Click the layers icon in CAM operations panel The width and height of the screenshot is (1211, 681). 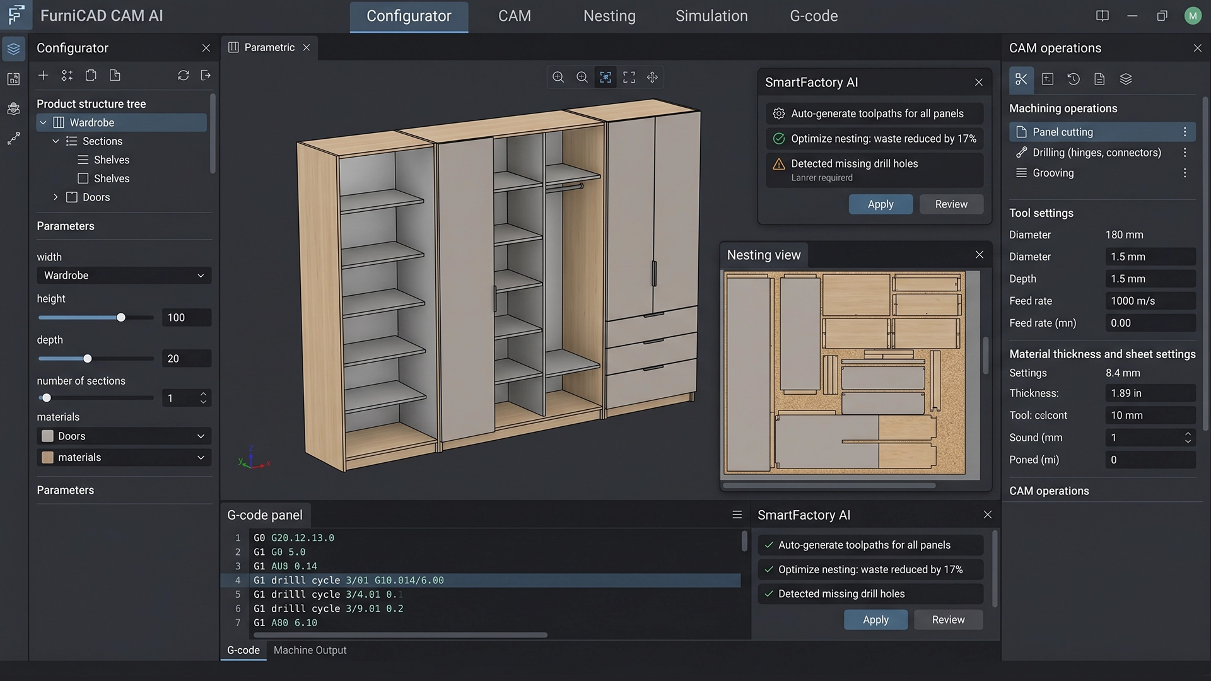1126,79
